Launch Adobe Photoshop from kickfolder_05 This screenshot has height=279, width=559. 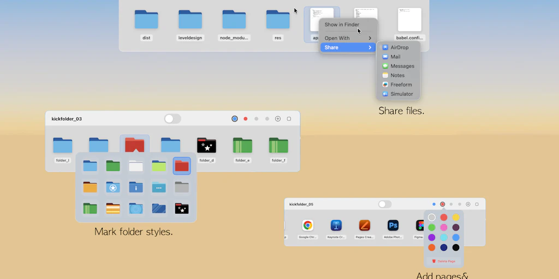coord(393,225)
